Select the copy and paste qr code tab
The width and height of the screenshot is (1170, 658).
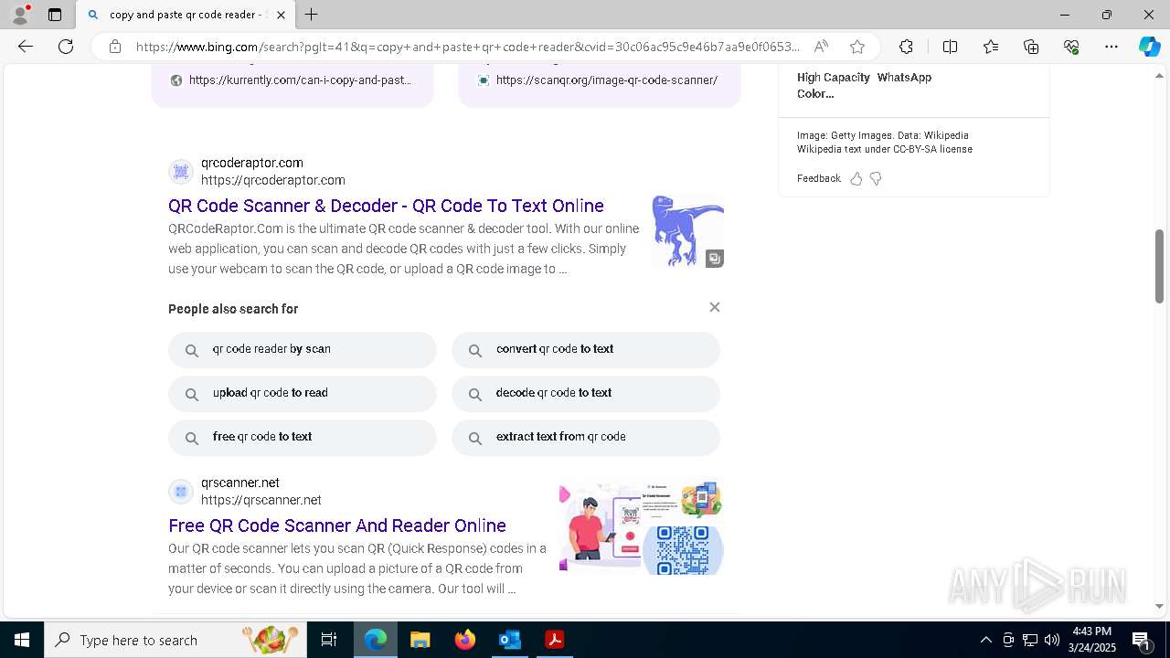click(x=186, y=15)
